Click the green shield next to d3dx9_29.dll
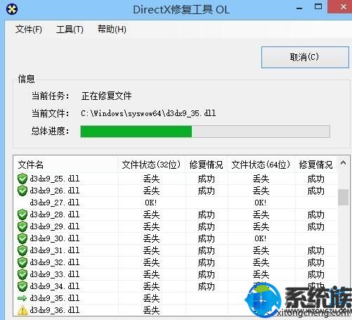352x320 pixels. pyautogui.click(x=22, y=226)
